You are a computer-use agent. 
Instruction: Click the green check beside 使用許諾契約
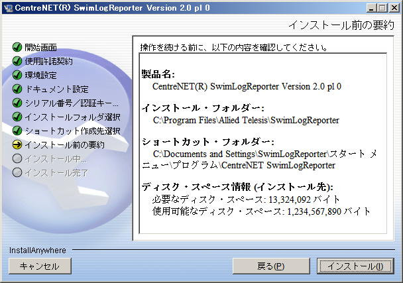(17, 61)
